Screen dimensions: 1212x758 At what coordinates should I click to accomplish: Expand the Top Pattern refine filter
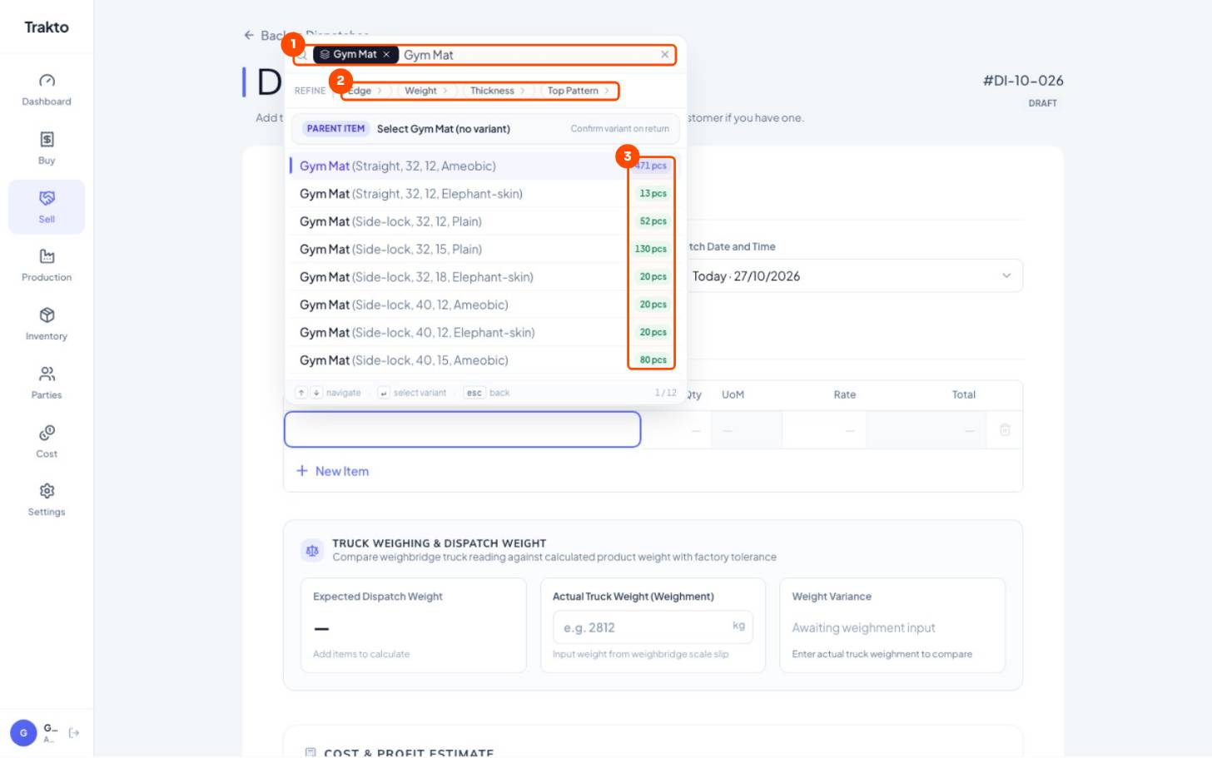tap(578, 91)
